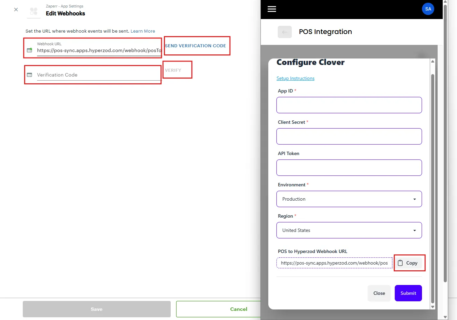Click SEND VERIFICATION CODE
Viewport: 457px width, 320px height.
pyautogui.click(x=196, y=46)
